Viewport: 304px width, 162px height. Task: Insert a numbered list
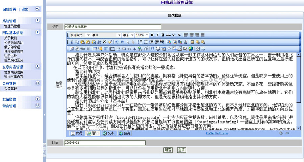[140, 42]
